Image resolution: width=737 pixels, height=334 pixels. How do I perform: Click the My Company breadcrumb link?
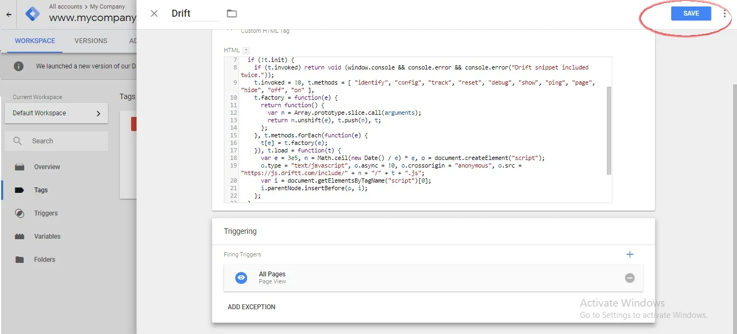pyautogui.click(x=107, y=6)
